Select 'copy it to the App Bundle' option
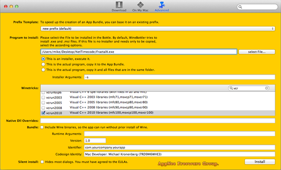 pyautogui.click(x=43, y=64)
